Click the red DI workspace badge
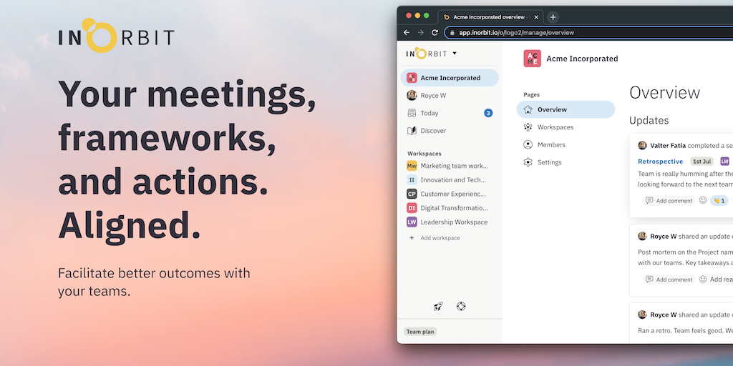This screenshot has height=366, width=733. (x=412, y=208)
